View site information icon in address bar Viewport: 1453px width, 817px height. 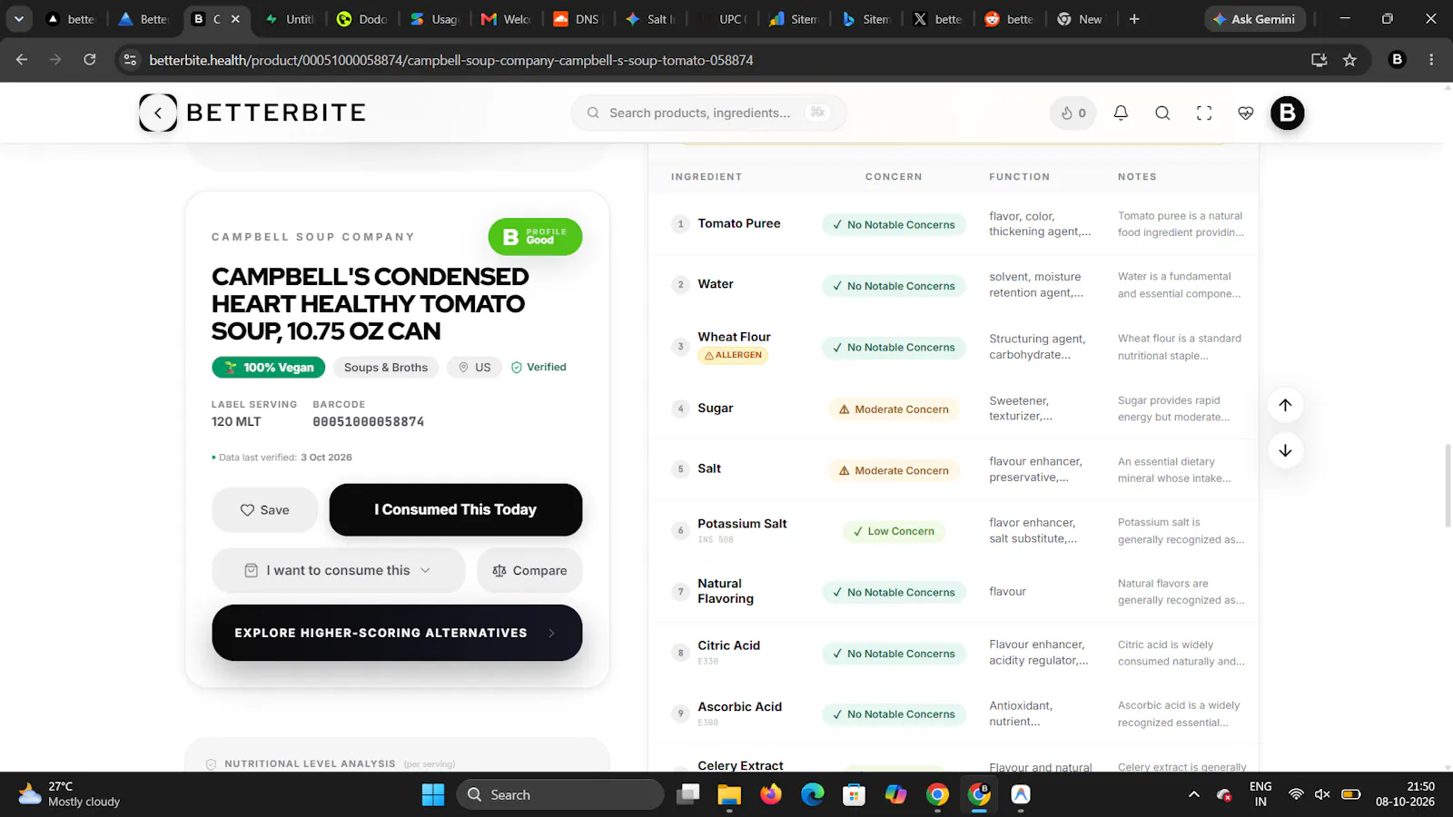click(130, 60)
